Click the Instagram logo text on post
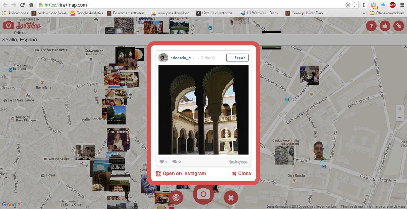407x209 pixels. (238, 162)
